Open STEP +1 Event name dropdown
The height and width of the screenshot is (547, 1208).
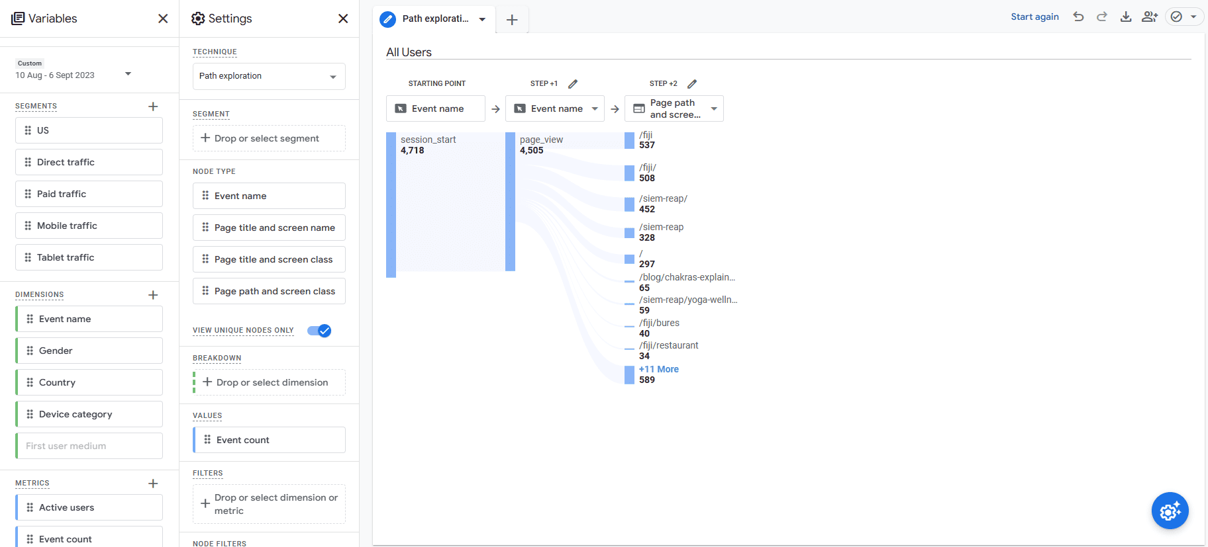coord(594,109)
